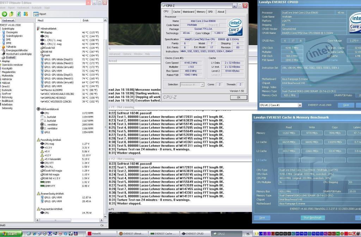Viewport: 361px width, 237px height.
Task: Click the fan icon beside Hűtőventilátorok
Action: pyautogui.click(x=38, y=109)
